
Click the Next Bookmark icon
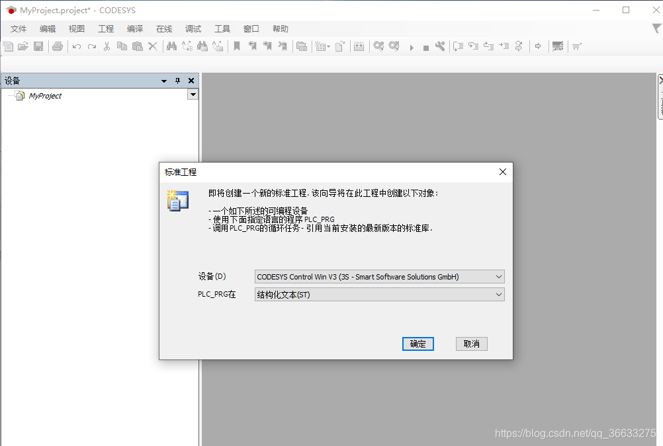pyautogui.click(x=267, y=46)
